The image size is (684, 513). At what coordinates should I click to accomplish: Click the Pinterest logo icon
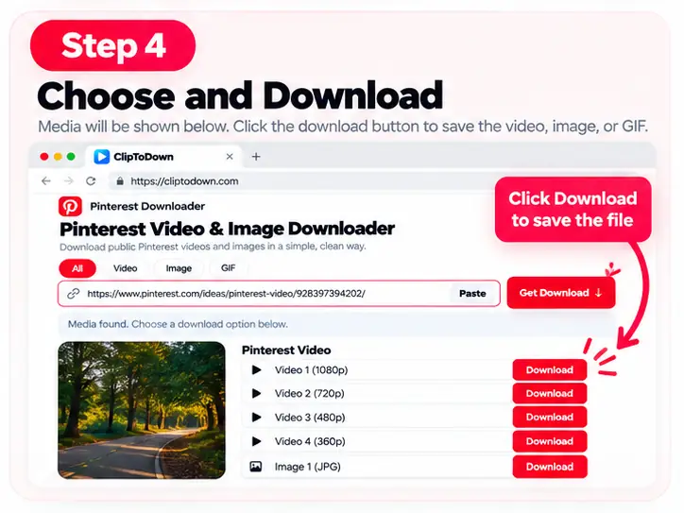[x=70, y=206]
